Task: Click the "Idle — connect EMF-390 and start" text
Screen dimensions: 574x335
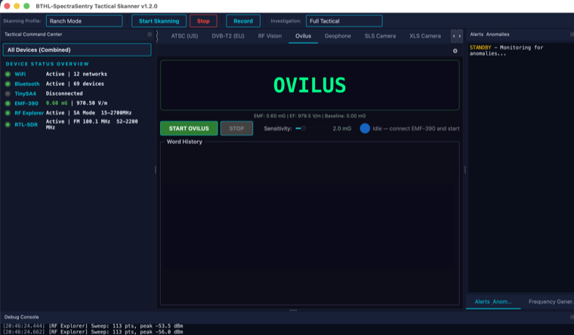Action: (x=416, y=128)
